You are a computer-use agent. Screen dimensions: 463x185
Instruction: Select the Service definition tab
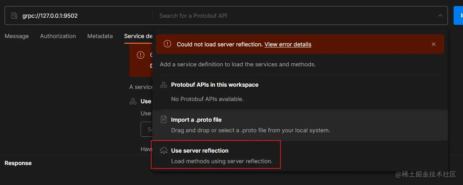click(138, 36)
